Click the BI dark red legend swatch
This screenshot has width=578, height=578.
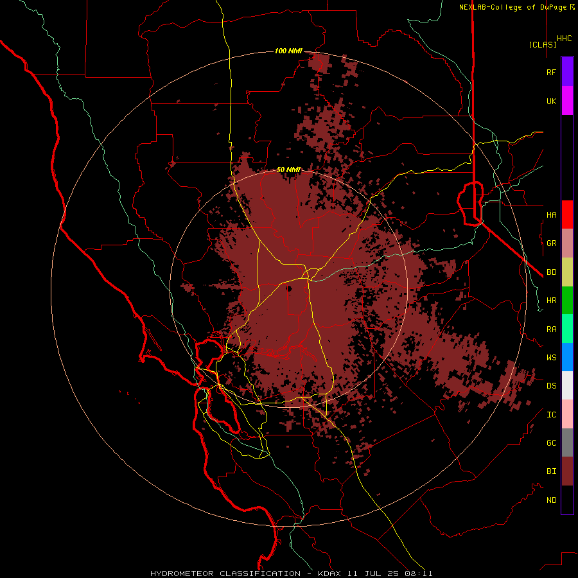coord(567,471)
